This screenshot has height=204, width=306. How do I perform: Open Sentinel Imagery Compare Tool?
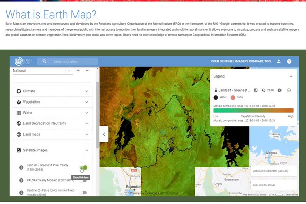click(241, 61)
